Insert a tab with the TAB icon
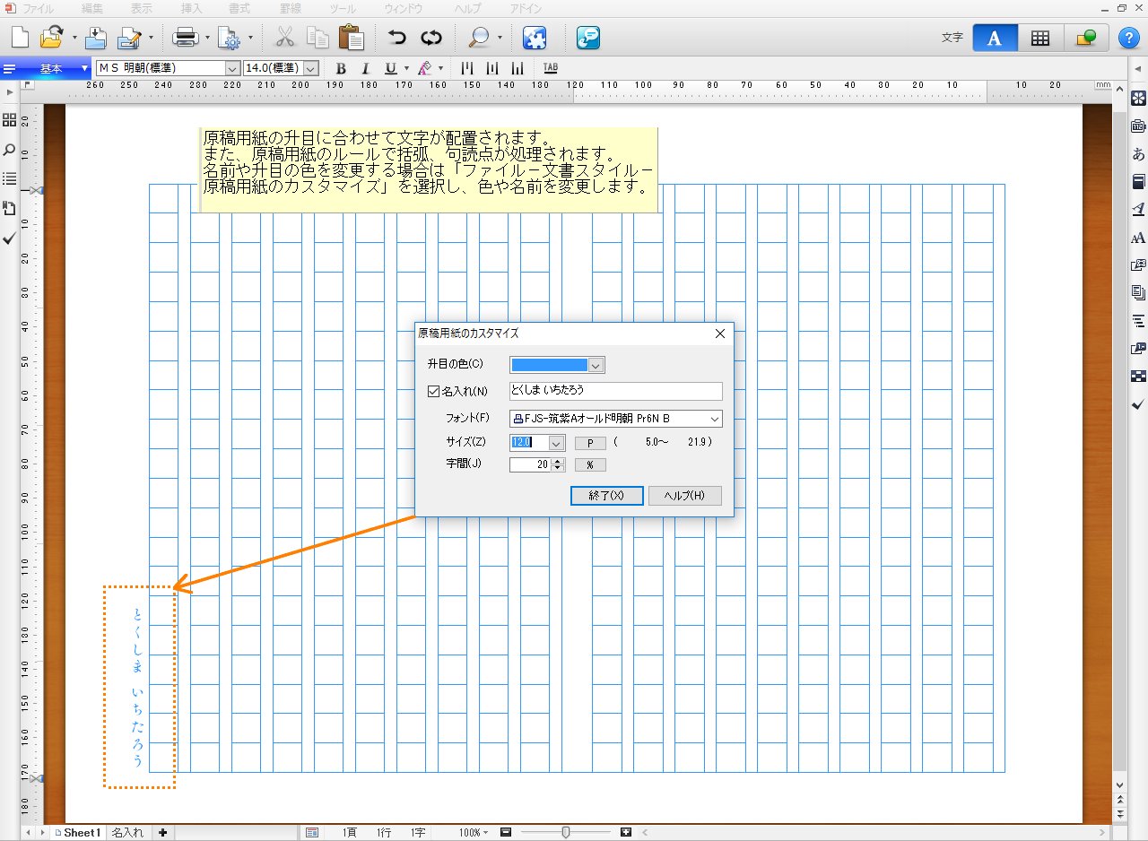 click(x=550, y=68)
